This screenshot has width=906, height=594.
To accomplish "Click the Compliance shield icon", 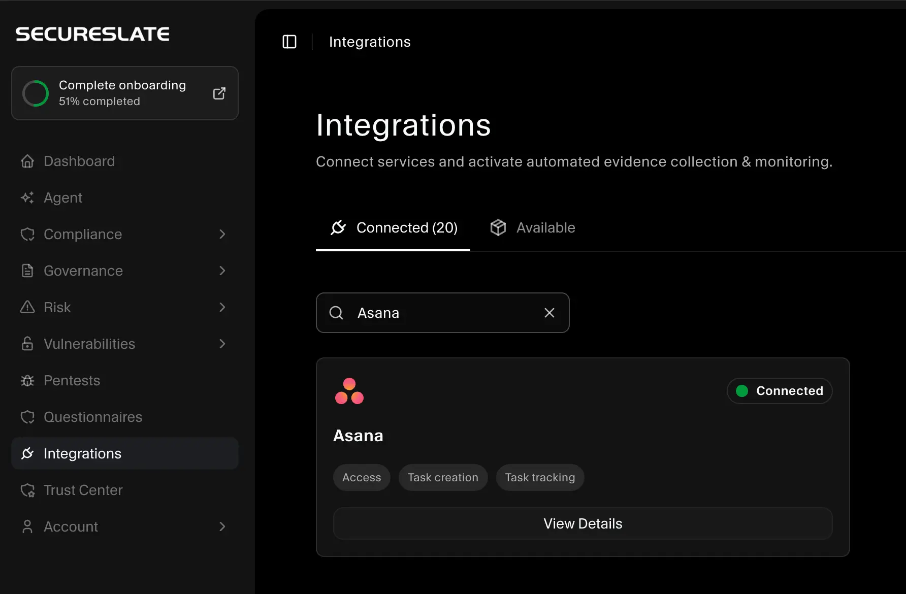I will pos(27,234).
